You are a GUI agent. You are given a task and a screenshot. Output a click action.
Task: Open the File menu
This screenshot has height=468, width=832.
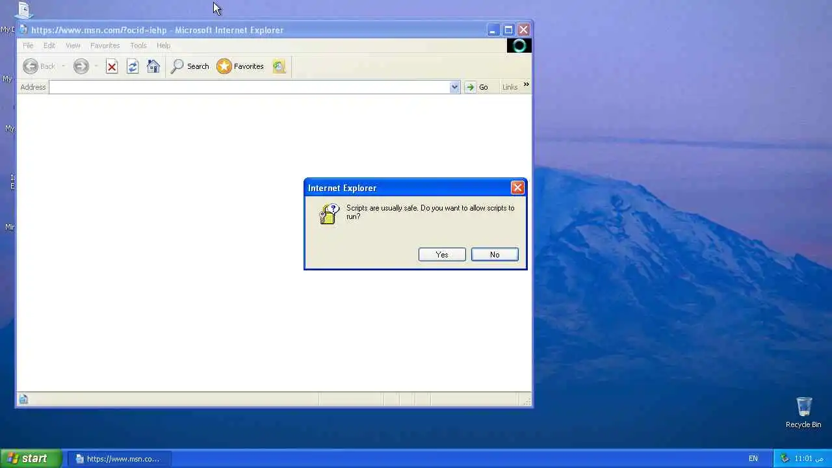click(x=28, y=45)
